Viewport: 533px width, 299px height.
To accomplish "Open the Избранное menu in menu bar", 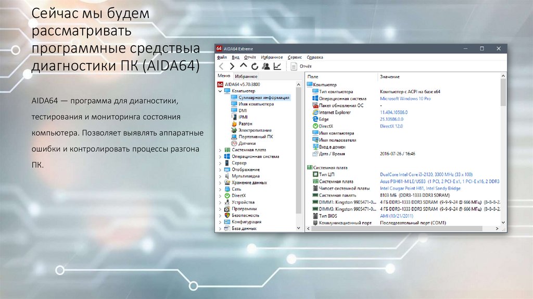I will 272,57.
